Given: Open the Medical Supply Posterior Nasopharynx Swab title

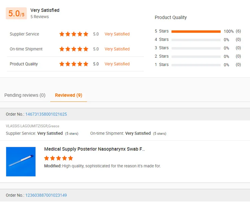Looking at the screenshot, I should point(94,149).
